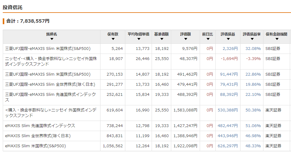Click base price 16,460 in 291,277 holdings row
The height and width of the screenshot is (154, 291).
coord(162,85)
